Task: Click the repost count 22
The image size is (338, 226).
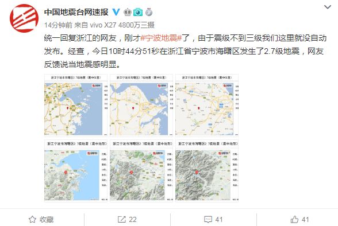Action: pos(133,220)
